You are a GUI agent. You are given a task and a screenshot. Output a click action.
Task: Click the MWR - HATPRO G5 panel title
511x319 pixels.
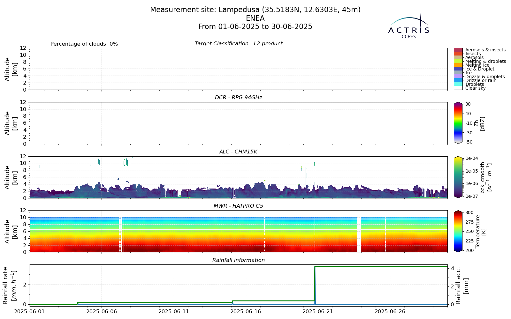click(238, 206)
